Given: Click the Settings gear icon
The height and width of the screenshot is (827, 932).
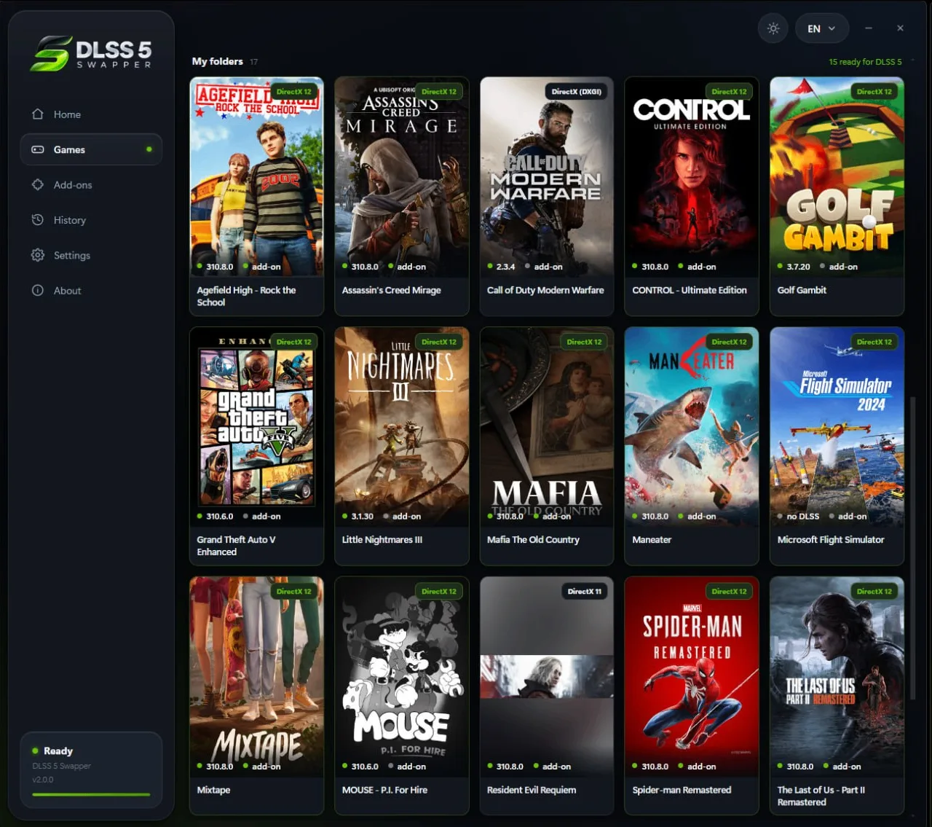Looking at the screenshot, I should [38, 255].
